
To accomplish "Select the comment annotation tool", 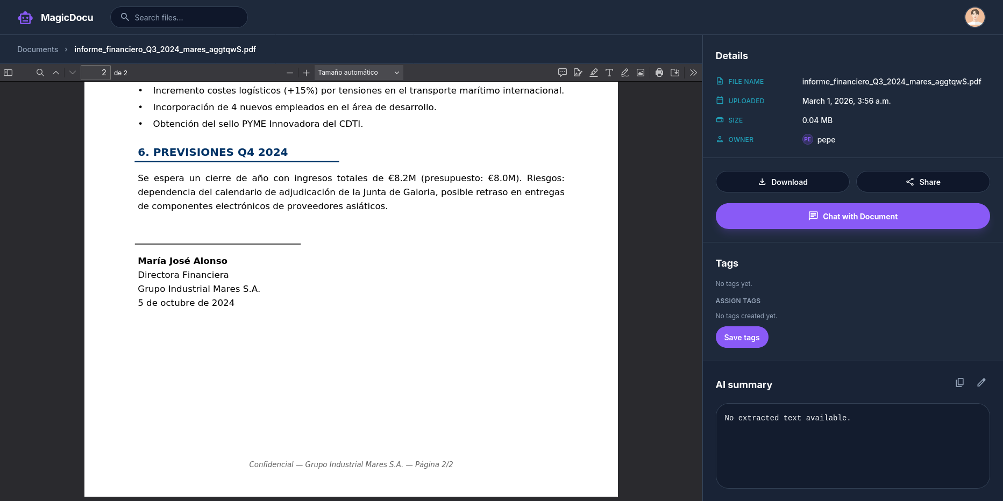I will click(x=563, y=73).
